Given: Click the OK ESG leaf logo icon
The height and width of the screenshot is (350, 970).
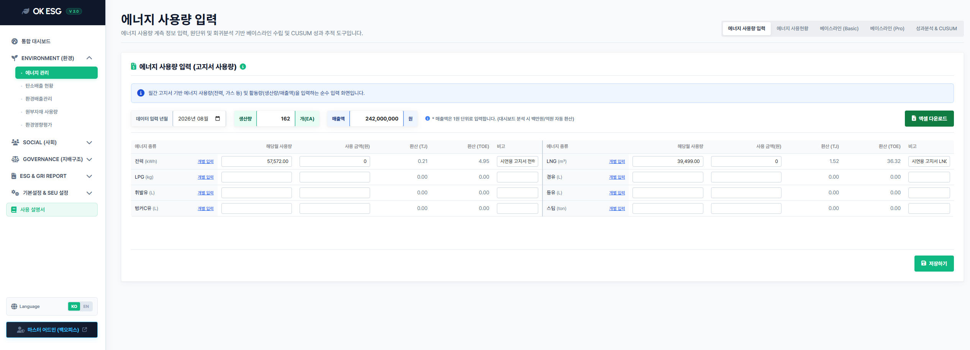Looking at the screenshot, I should point(25,11).
